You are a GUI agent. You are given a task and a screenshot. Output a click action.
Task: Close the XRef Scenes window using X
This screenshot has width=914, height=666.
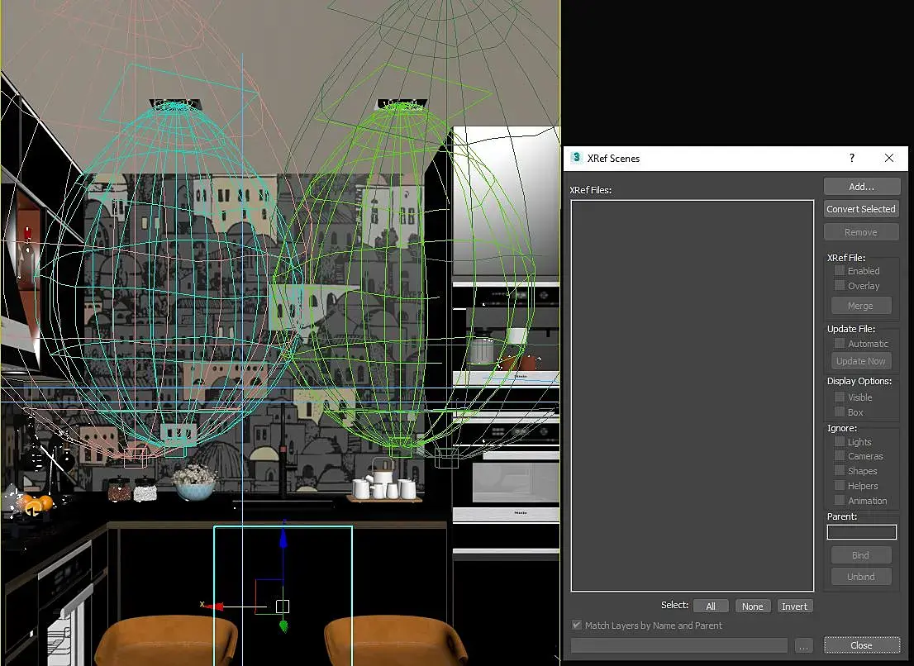click(x=889, y=158)
